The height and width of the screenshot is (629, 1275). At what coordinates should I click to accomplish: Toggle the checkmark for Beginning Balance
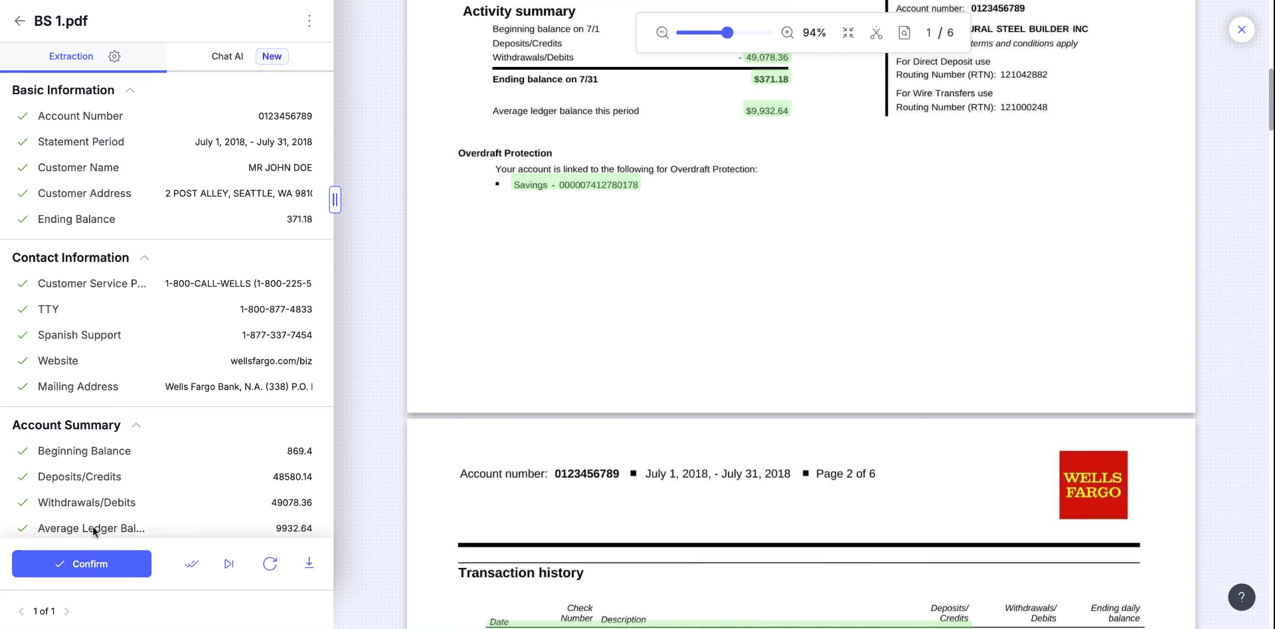click(x=23, y=451)
